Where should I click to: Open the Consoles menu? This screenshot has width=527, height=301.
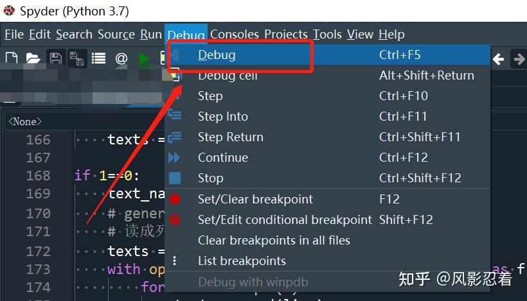(234, 35)
